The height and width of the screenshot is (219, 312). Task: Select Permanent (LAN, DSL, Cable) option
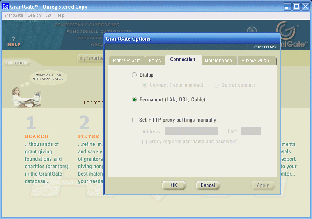[134, 99]
